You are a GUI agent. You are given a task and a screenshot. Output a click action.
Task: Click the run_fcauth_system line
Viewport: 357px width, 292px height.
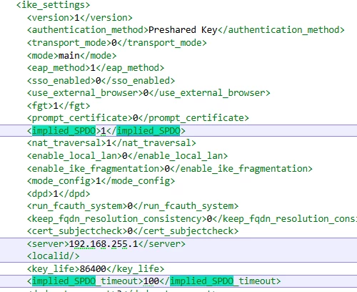coord(133,206)
